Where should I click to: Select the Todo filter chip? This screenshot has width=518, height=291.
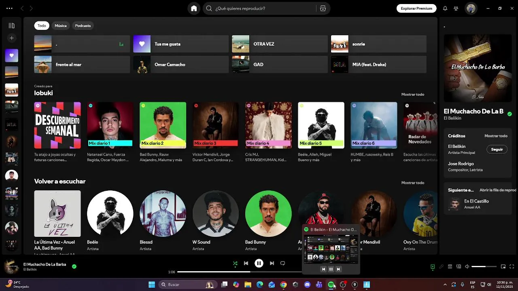coord(42,25)
